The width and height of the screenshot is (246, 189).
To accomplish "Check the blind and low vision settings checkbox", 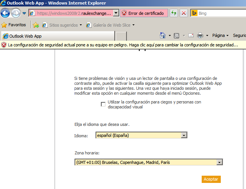I will coord(103,104).
